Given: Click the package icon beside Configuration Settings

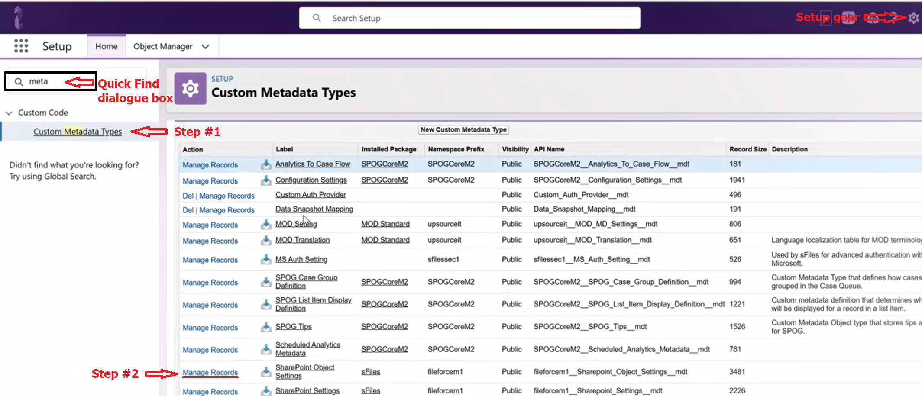Looking at the screenshot, I should [266, 180].
